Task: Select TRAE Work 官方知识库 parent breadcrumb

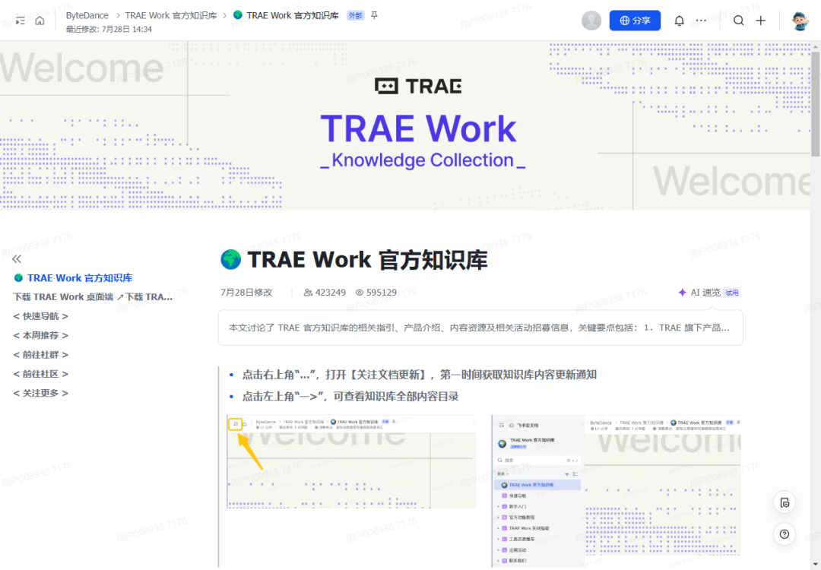Action: coord(171,15)
